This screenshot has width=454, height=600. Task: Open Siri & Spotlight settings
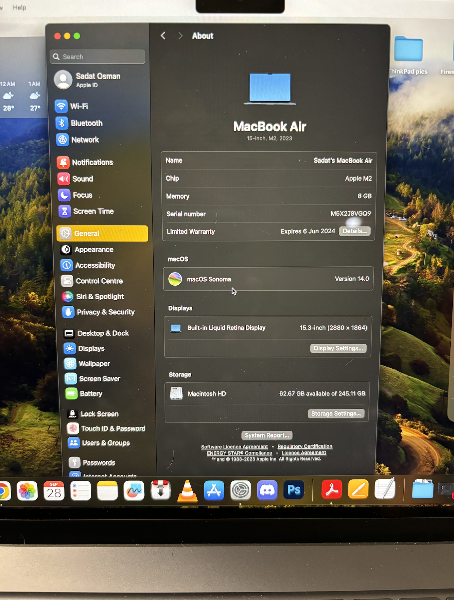click(x=93, y=297)
